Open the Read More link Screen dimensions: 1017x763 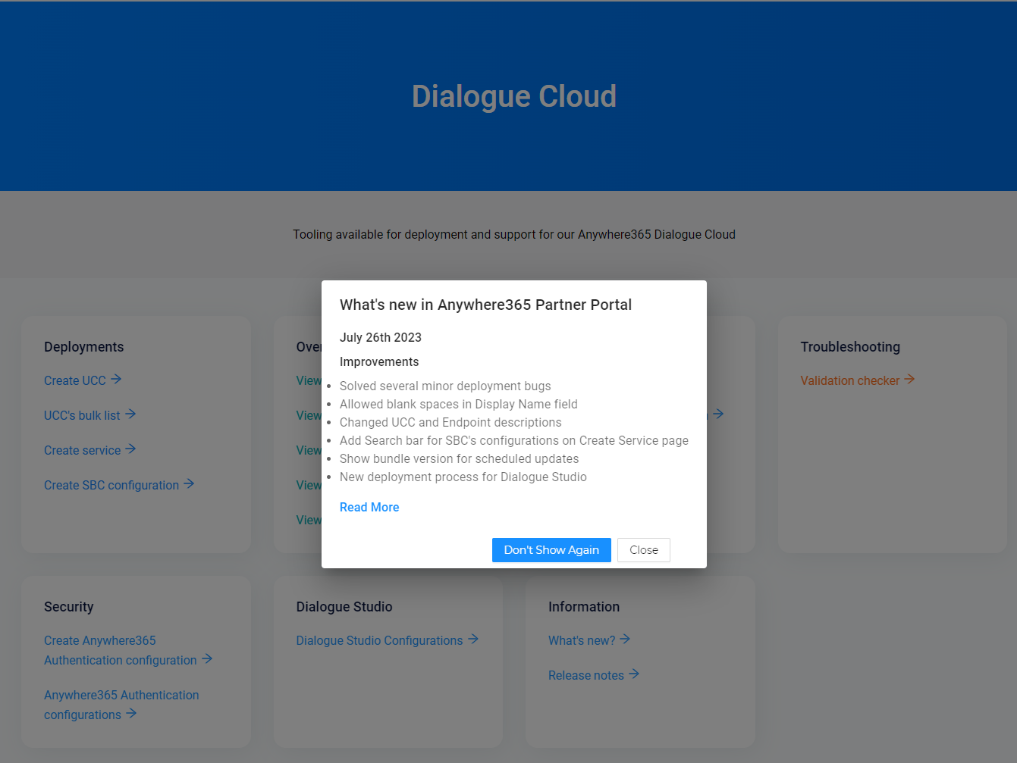369,508
